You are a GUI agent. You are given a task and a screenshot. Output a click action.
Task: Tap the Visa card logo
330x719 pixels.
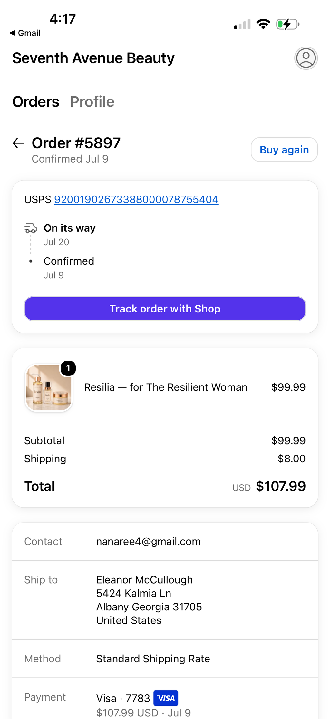(166, 698)
